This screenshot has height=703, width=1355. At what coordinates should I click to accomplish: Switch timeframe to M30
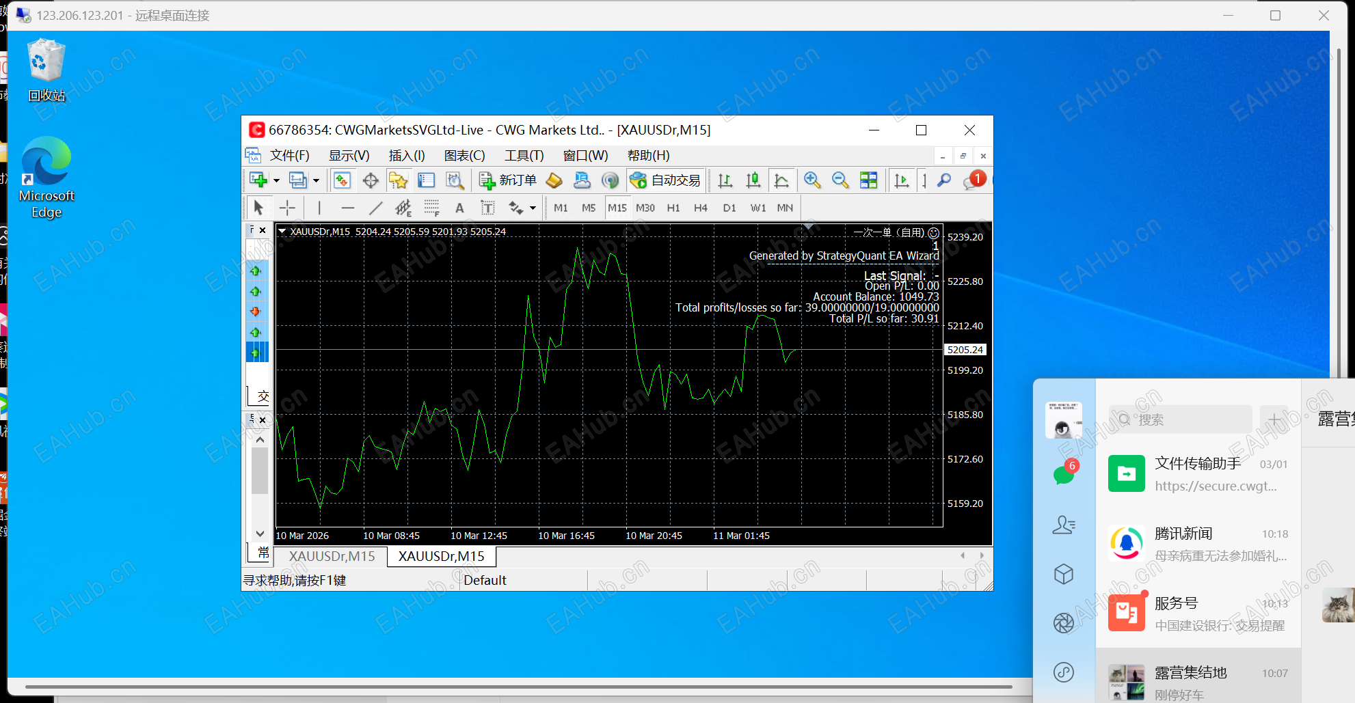coord(645,208)
